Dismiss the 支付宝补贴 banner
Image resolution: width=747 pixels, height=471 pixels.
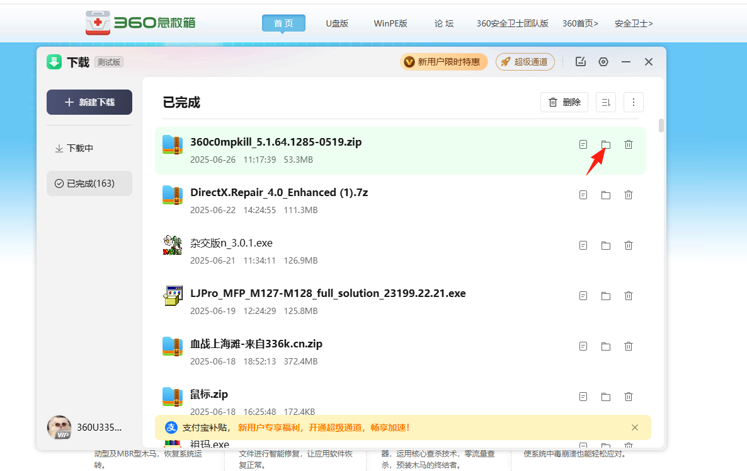click(634, 427)
